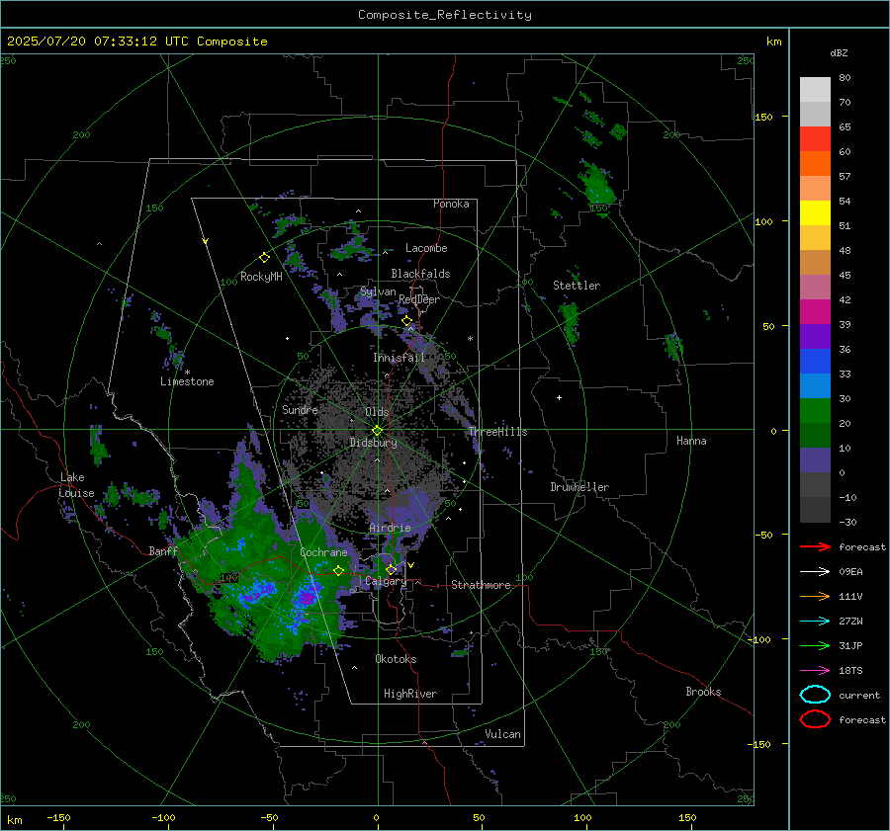Click the white 09EA arrow icon
Image resolution: width=890 pixels, height=831 pixels.
pyautogui.click(x=815, y=572)
